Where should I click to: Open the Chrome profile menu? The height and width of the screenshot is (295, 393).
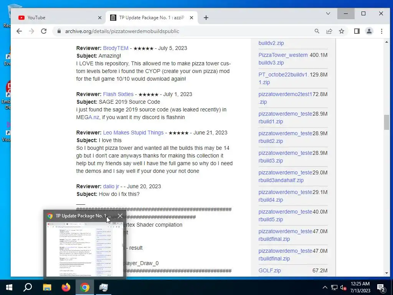click(x=369, y=31)
